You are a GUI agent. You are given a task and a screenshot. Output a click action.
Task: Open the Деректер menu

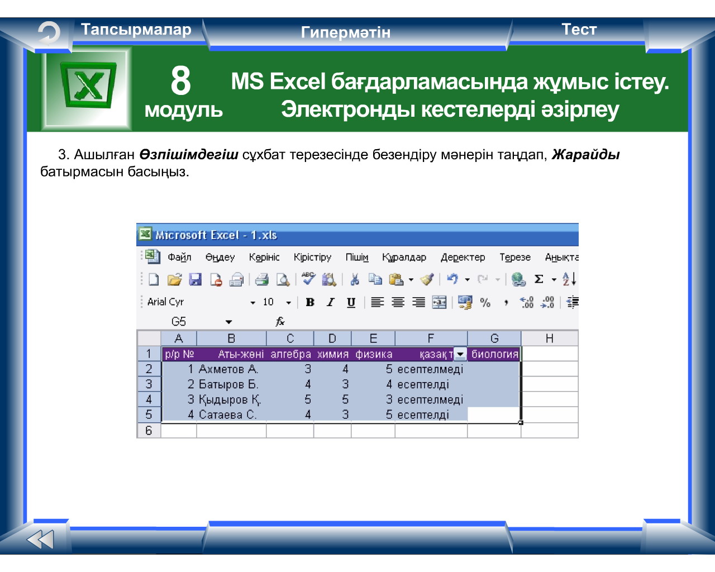pos(463,257)
